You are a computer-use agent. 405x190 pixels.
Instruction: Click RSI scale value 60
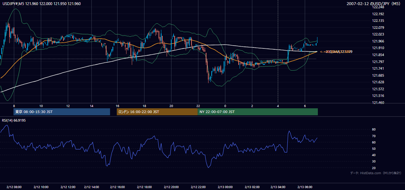click(374, 142)
